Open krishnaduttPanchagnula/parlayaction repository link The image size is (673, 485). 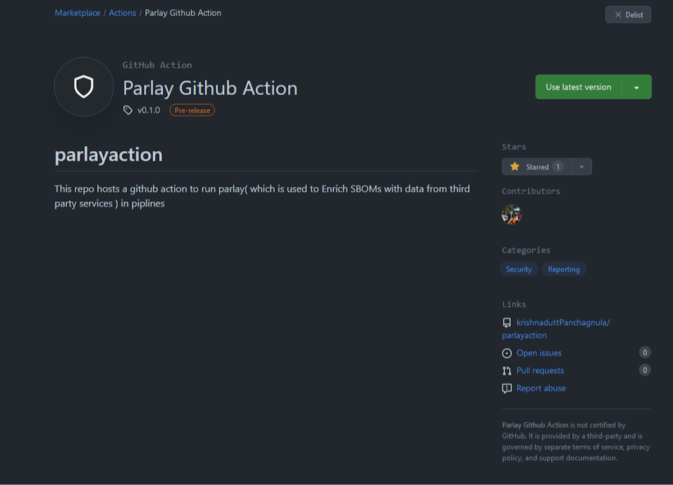[x=563, y=323]
